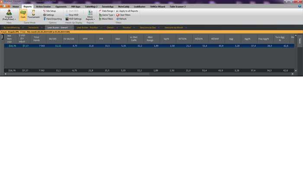The image size is (303, 189).
Task: Close the Leak Buster - Position tab
Action: [101, 28]
